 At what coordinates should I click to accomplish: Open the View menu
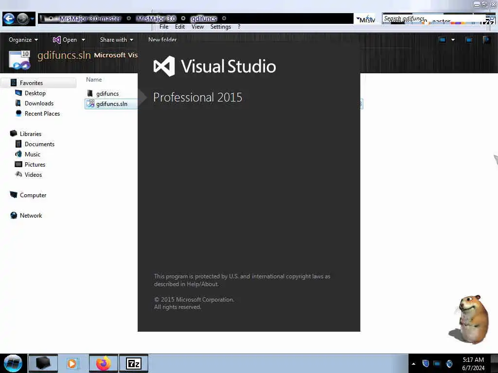[197, 27]
